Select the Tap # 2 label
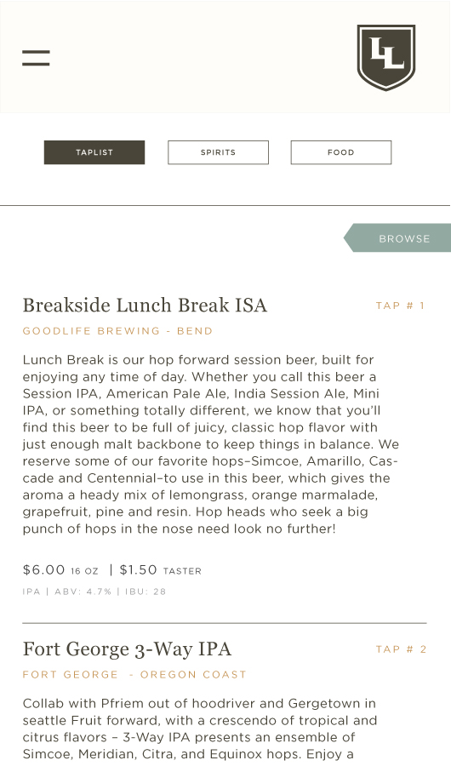 click(x=401, y=649)
